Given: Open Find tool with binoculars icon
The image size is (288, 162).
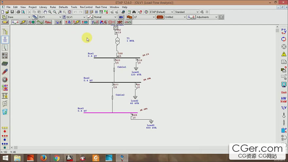Looking at the screenshot, I should click(x=134, y=12).
